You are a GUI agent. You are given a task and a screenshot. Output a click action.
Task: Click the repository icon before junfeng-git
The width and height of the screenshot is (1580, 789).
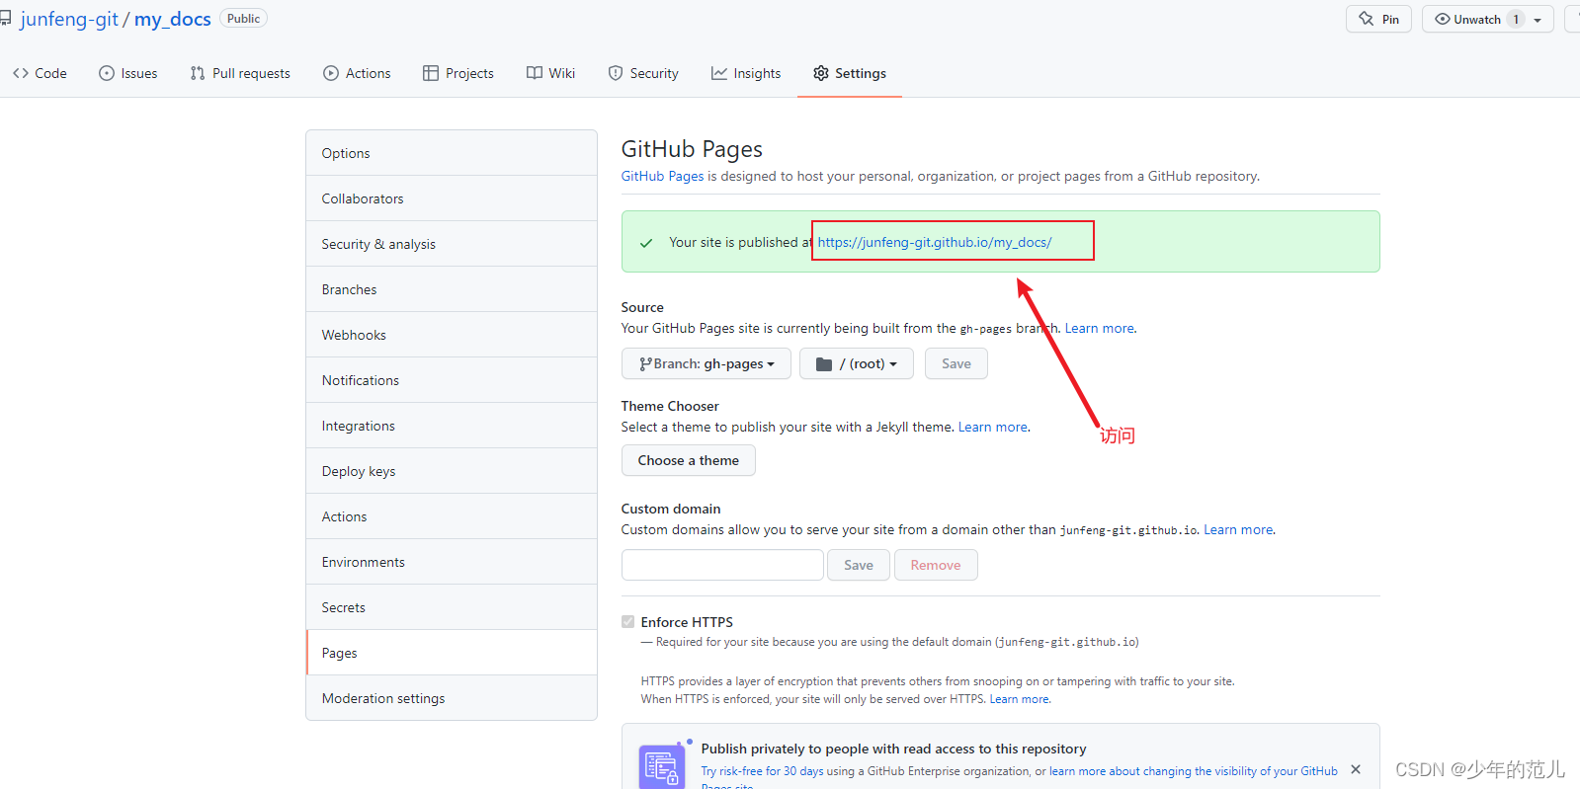(5, 19)
